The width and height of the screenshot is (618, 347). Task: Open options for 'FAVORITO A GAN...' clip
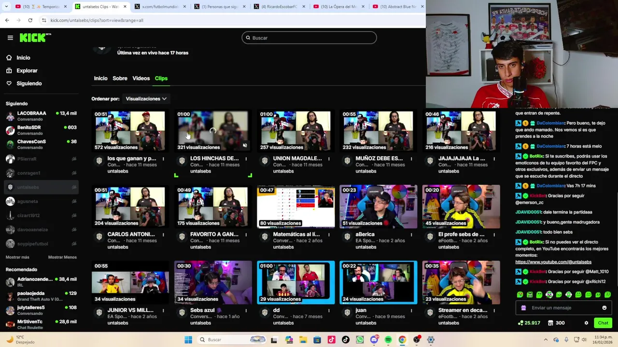pyautogui.click(x=246, y=235)
